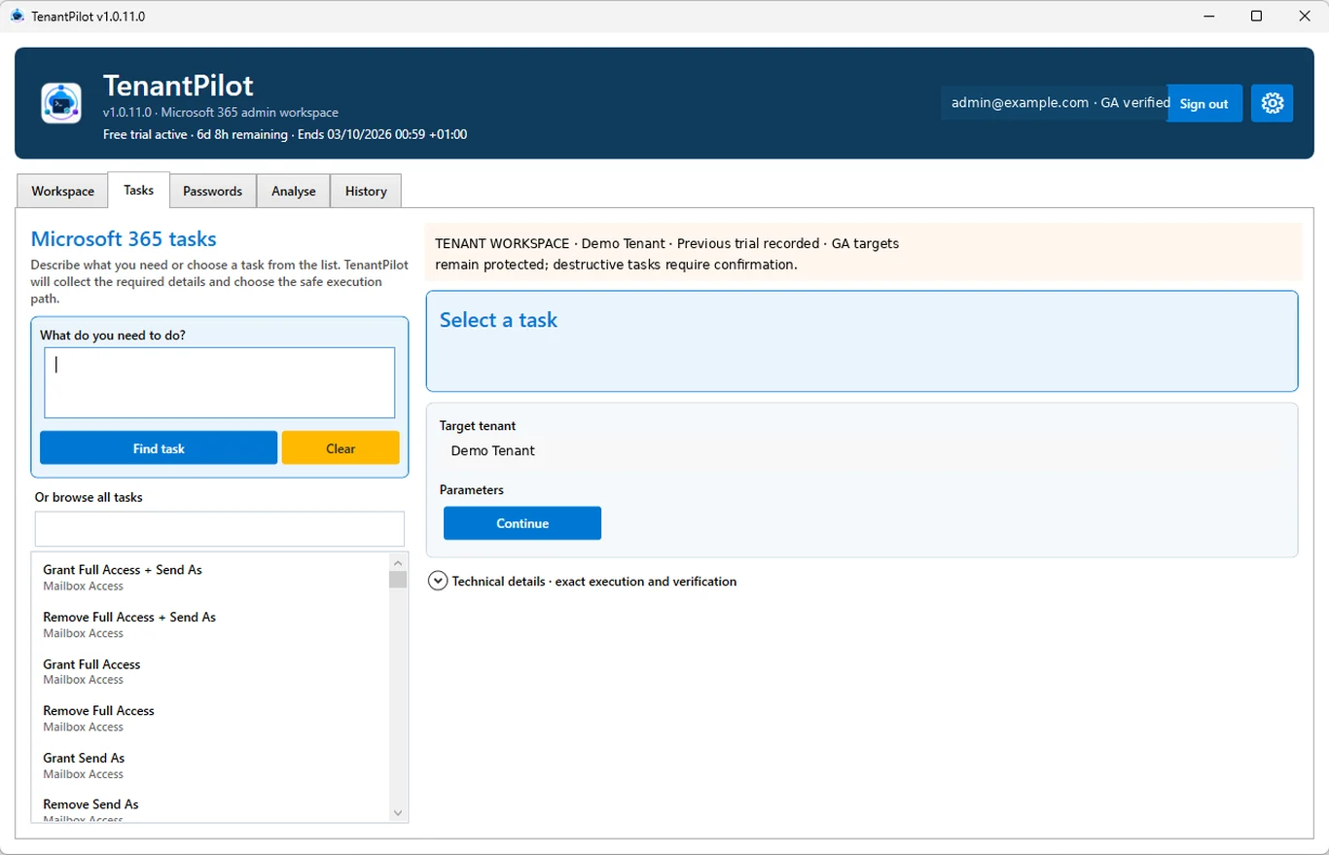The height and width of the screenshot is (855, 1329).
Task: Switch to the Workspace tab
Action: coord(62,191)
